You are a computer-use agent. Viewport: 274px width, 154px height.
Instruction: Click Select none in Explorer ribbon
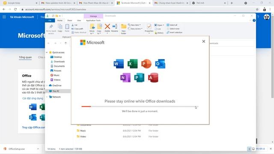(x=173, y=29)
